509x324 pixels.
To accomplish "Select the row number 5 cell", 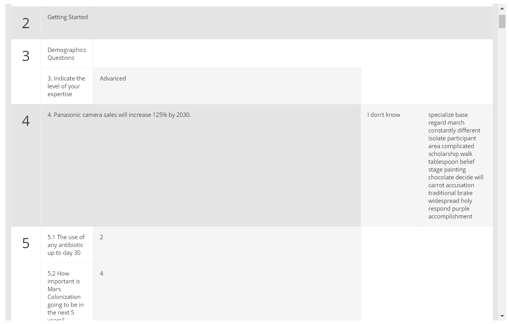I will pos(26,243).
